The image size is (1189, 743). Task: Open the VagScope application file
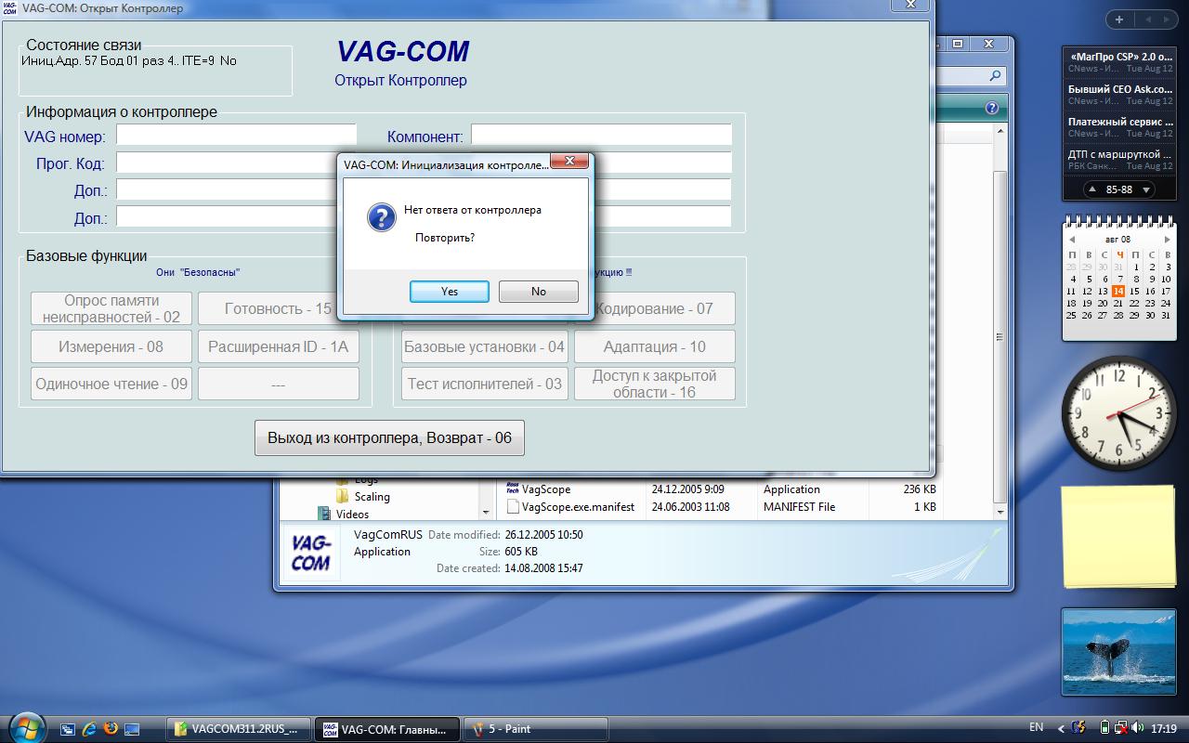[546, 489]
